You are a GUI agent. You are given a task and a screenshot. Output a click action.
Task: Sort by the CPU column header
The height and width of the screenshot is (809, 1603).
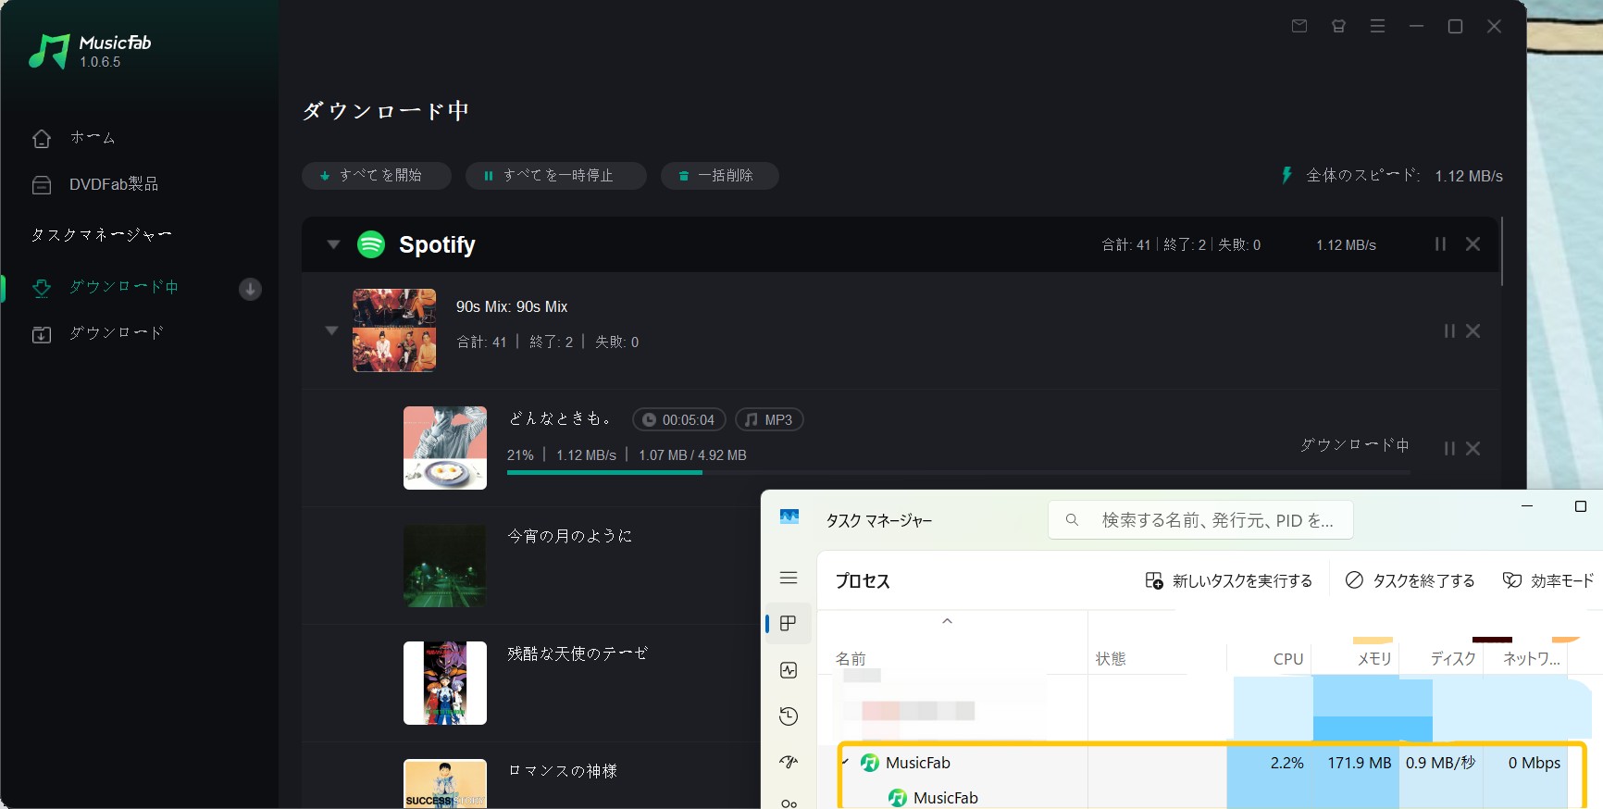1287,659
